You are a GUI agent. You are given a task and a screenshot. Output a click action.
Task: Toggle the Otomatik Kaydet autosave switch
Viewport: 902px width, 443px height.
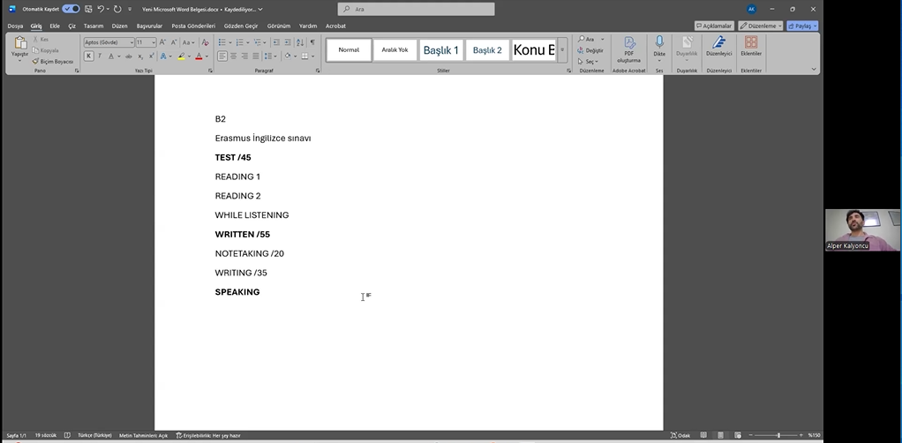pyautogui.click(x=71, y=9)
